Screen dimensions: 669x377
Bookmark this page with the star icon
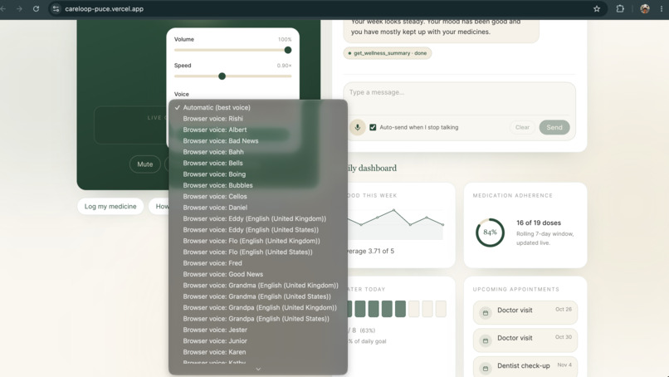597,8
